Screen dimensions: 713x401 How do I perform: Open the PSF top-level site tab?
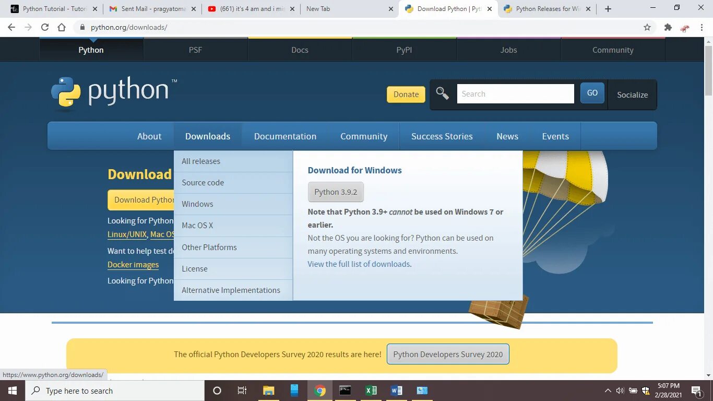195,50
